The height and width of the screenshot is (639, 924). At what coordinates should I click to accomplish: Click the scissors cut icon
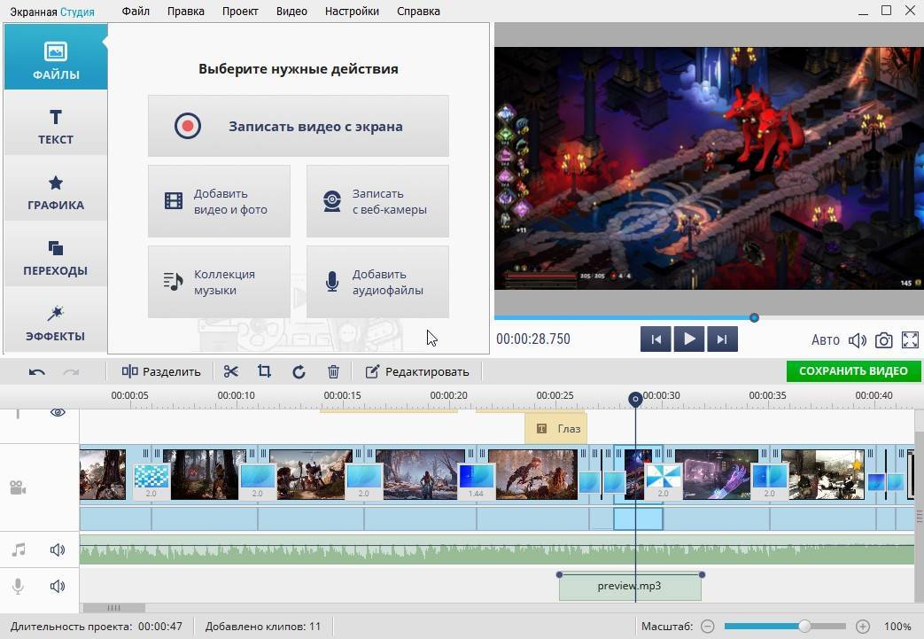click(x=231, y=371)
